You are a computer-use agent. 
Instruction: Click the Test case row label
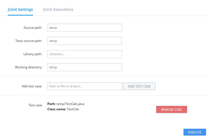click(x=35, y=105)
